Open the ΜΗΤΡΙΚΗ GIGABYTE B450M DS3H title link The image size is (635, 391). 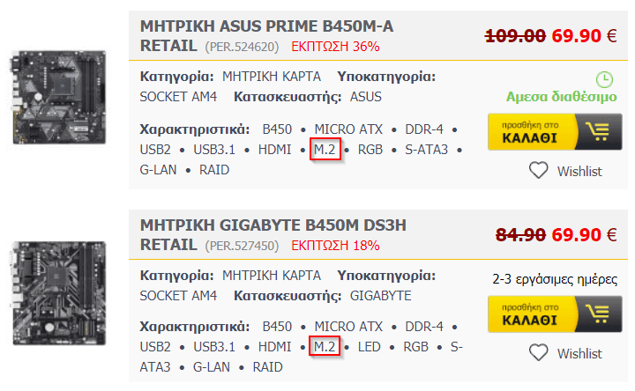click(x=273, y=235)
